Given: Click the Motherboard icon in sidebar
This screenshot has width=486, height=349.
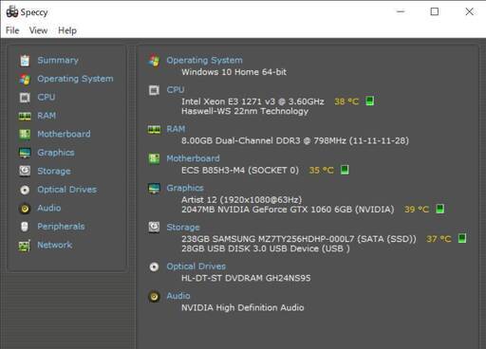Looking at the screenshot, I should (25, 134).
